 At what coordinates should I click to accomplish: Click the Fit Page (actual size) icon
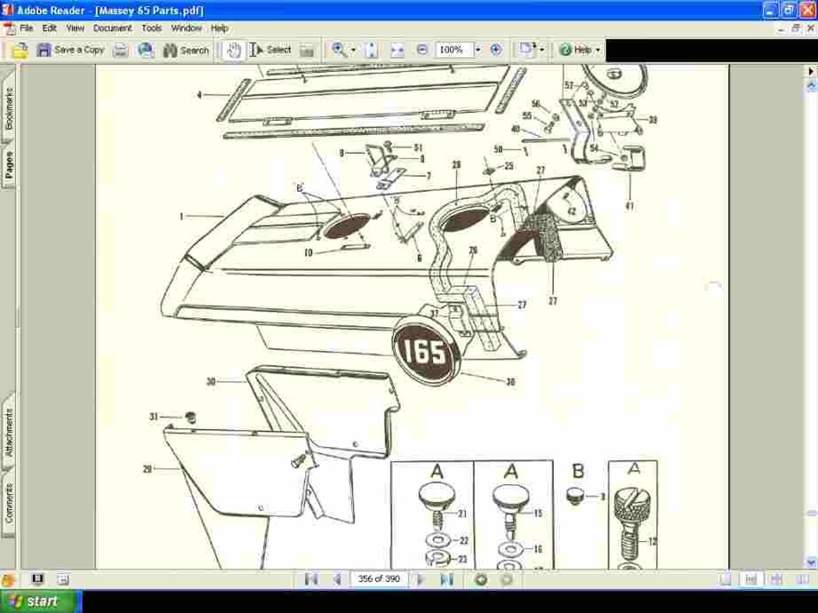[x=371, y=50]
